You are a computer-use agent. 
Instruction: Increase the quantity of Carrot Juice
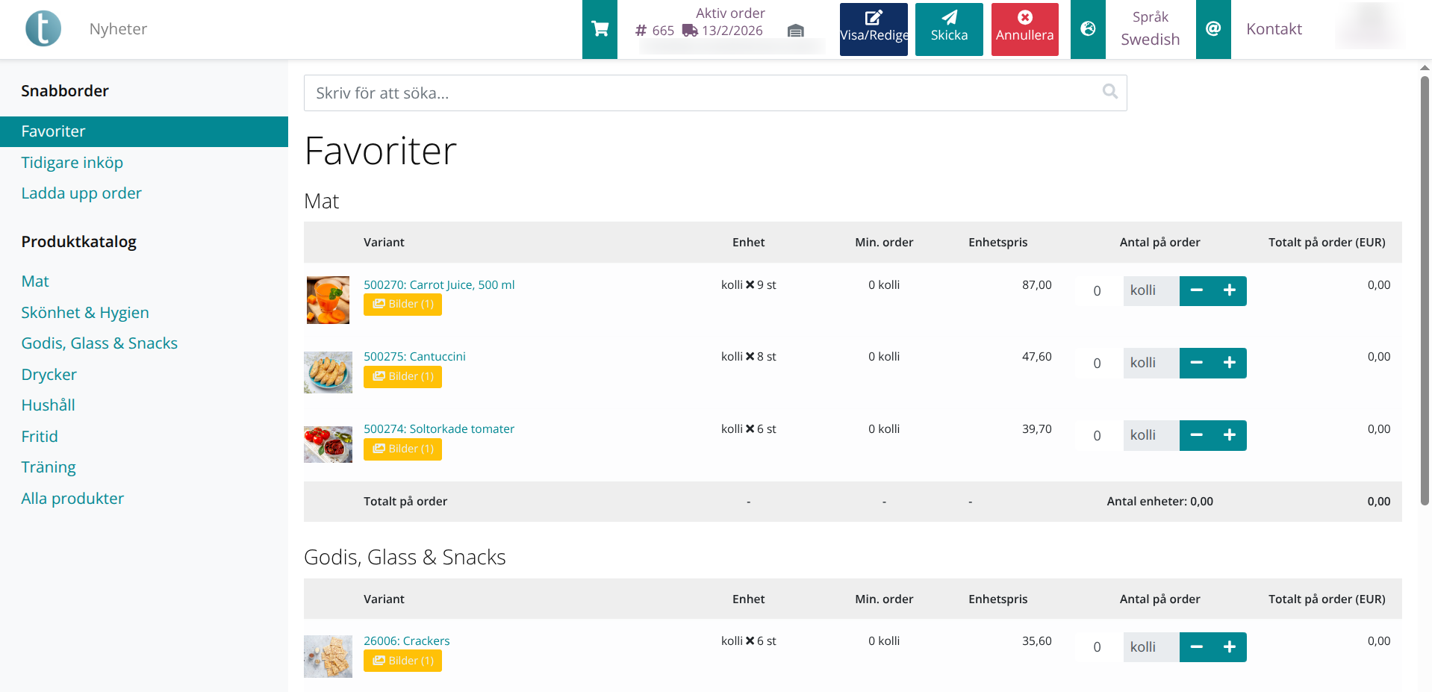click(x=1230, y=290)
